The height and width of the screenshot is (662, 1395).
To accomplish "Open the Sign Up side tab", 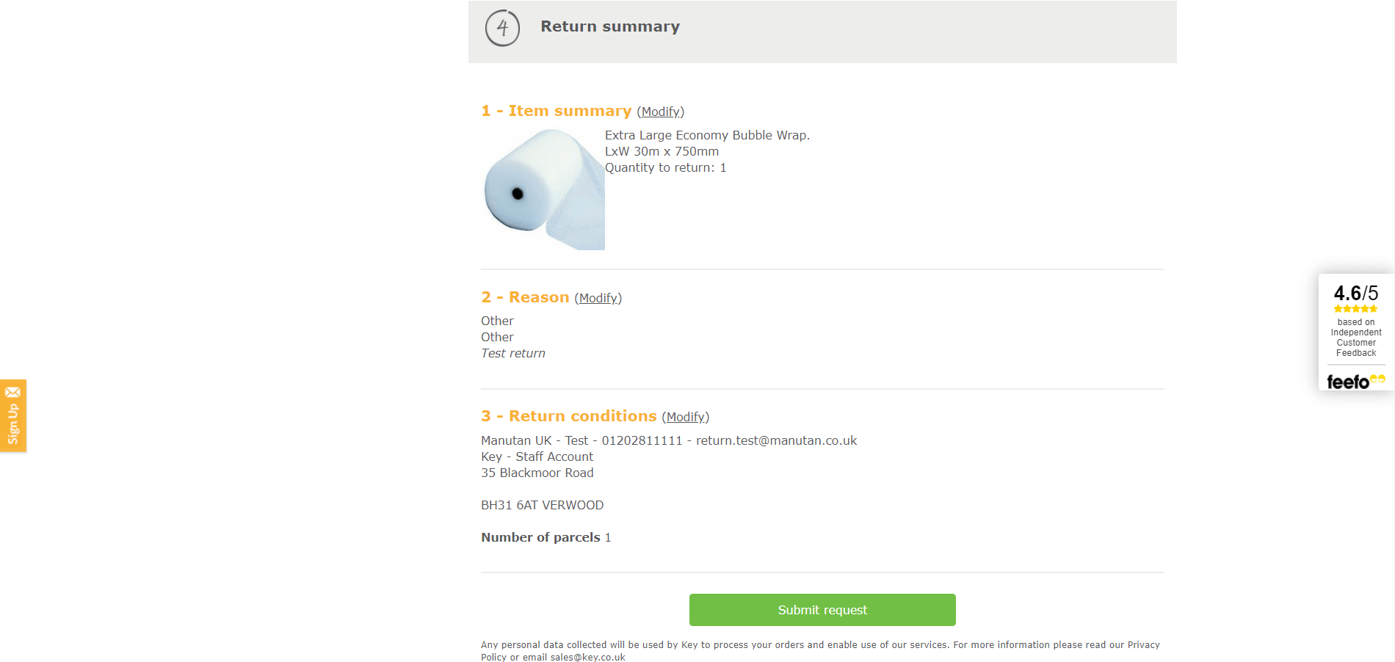I will [13, 415].
